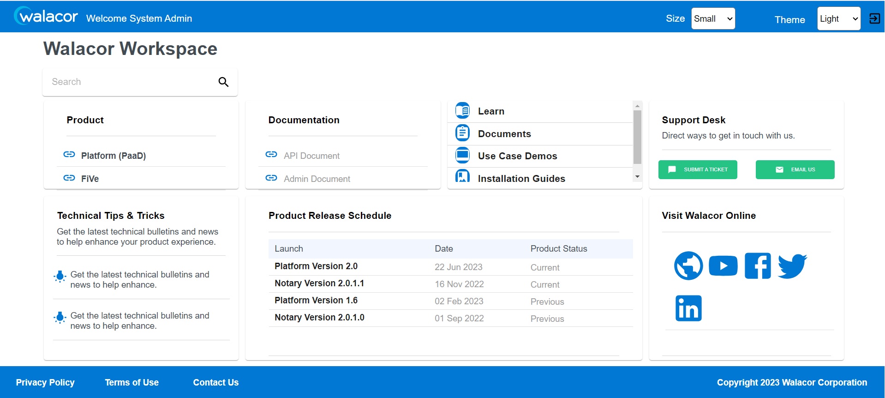Click the second lightbulb tip icon
The image size is (885, 398).
click(60, 317)
